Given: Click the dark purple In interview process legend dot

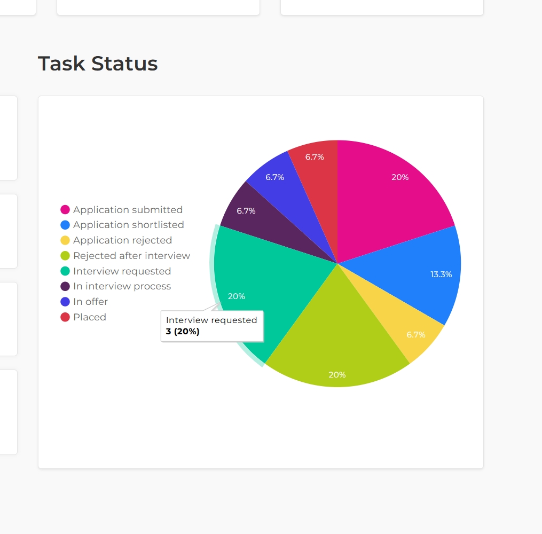Looking at the screenshot, I should pos(65,286).
